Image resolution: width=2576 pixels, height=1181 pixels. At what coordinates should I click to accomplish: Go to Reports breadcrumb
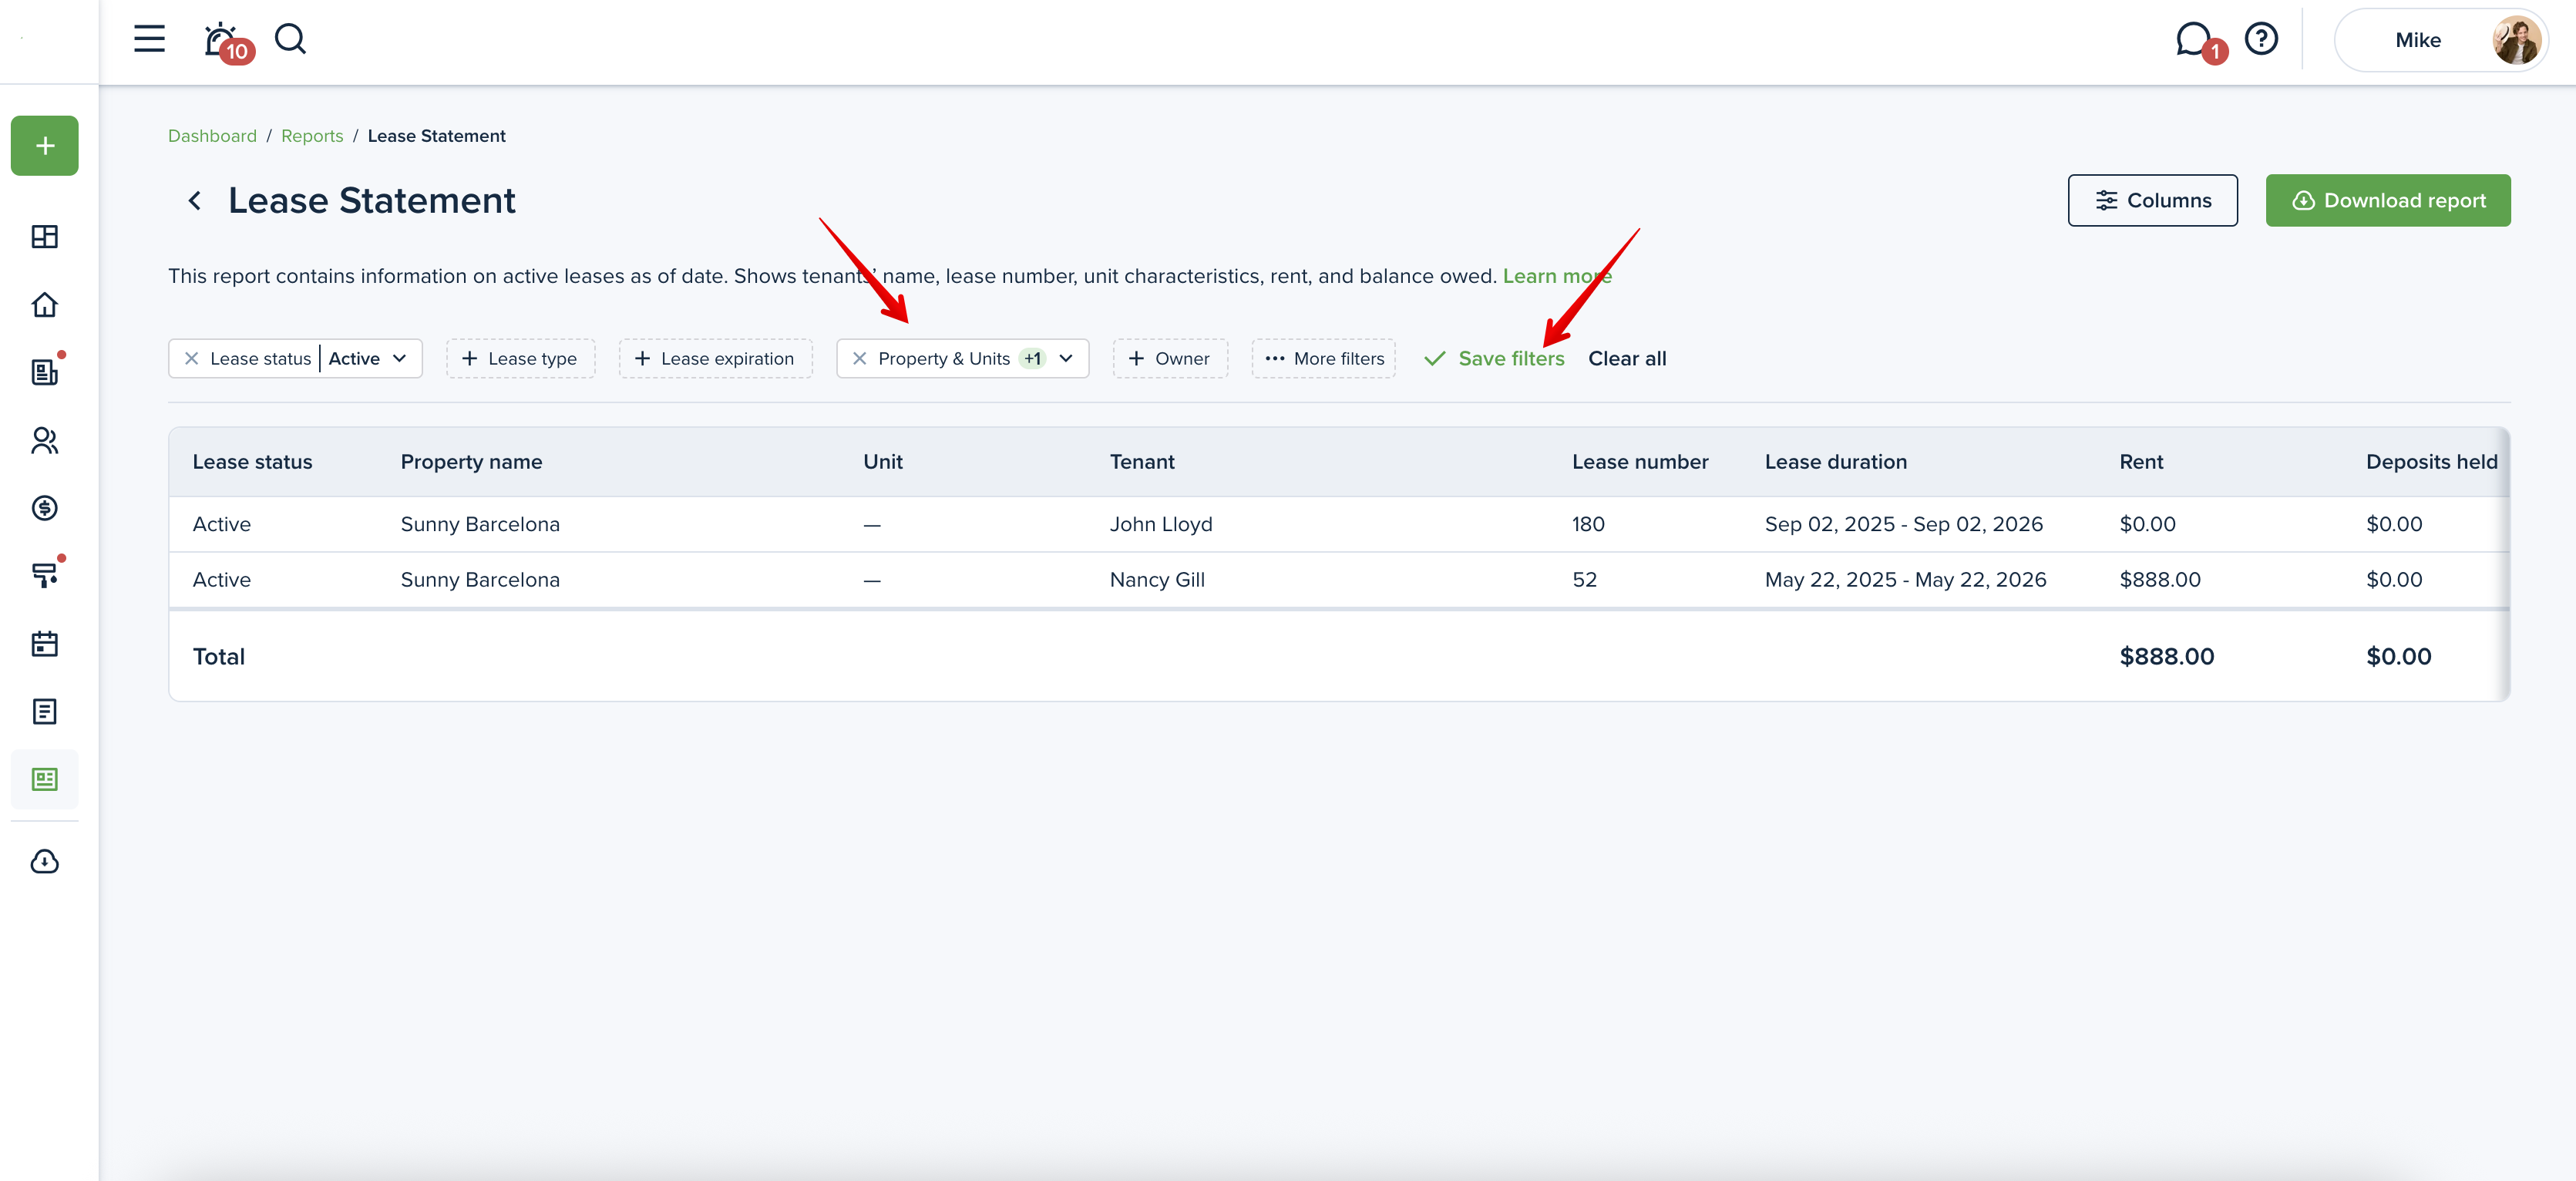click(312, 136)
